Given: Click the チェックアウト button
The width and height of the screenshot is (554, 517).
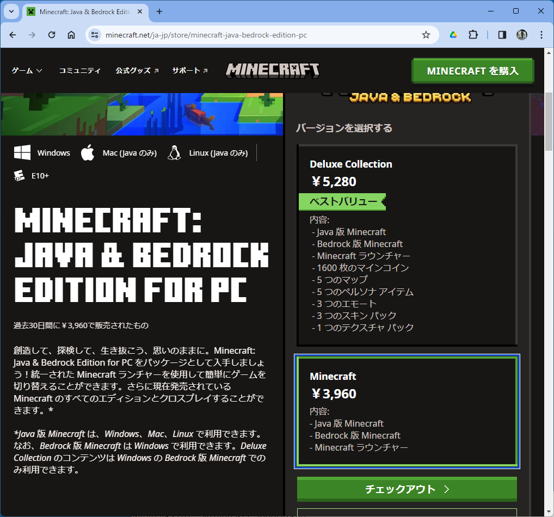Looking at the screenshot, I should 407,489.
